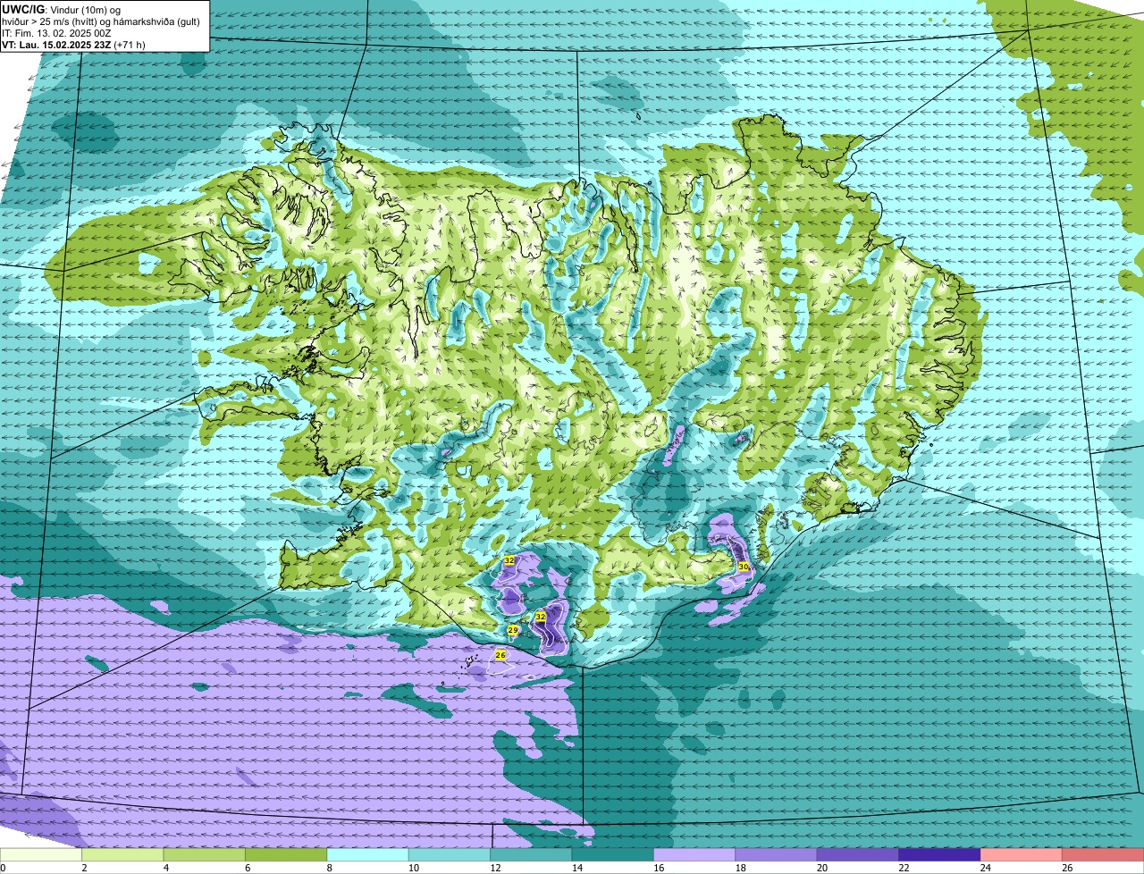Click the '(+71 h)' forecast lead time
The width and height of the screenshot is (1144, 874).
click(x=130, y=45)
